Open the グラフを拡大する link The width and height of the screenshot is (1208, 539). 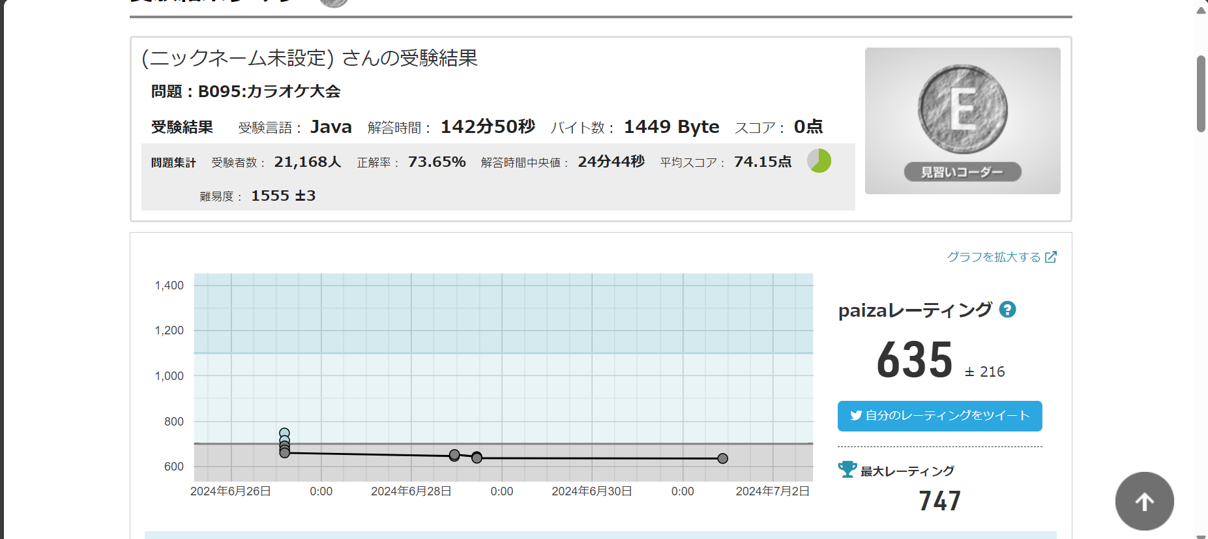(994, 257)
